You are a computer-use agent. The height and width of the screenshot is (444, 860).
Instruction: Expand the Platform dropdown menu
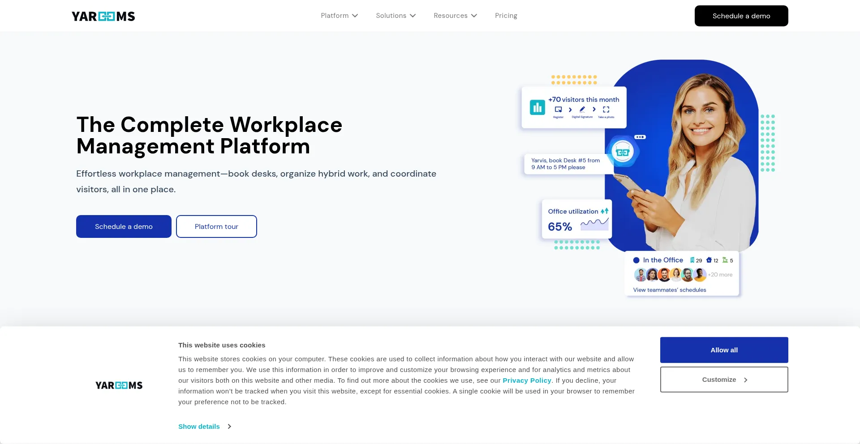(339, 16)
